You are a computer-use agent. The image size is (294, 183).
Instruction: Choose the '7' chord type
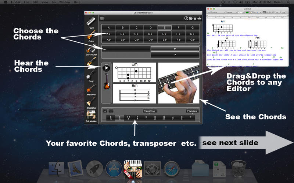(x=175, y=55)
